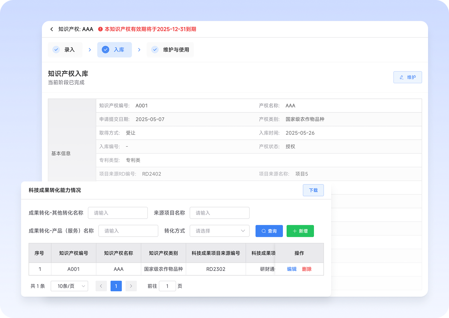Go to next page using right arrow
This screenshot has height=318, width=449.
[131, 286]
